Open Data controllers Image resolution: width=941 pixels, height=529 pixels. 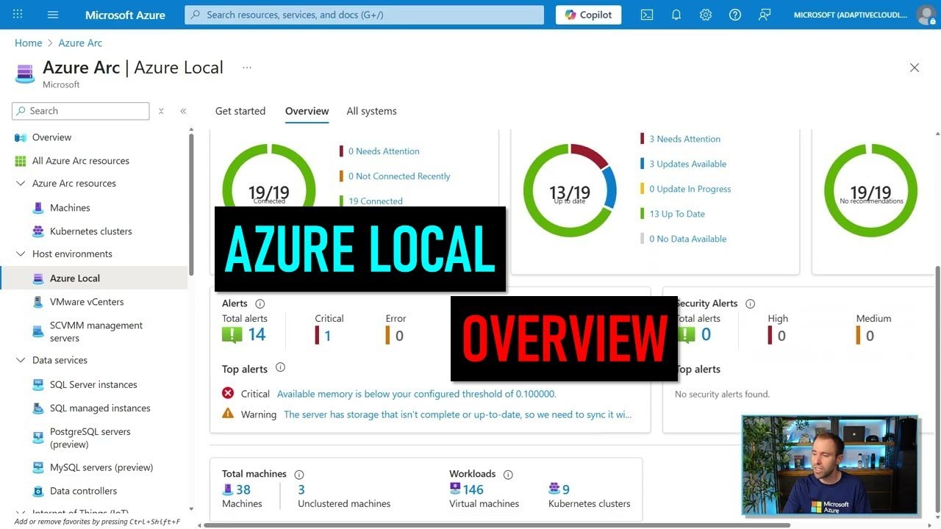83,491
